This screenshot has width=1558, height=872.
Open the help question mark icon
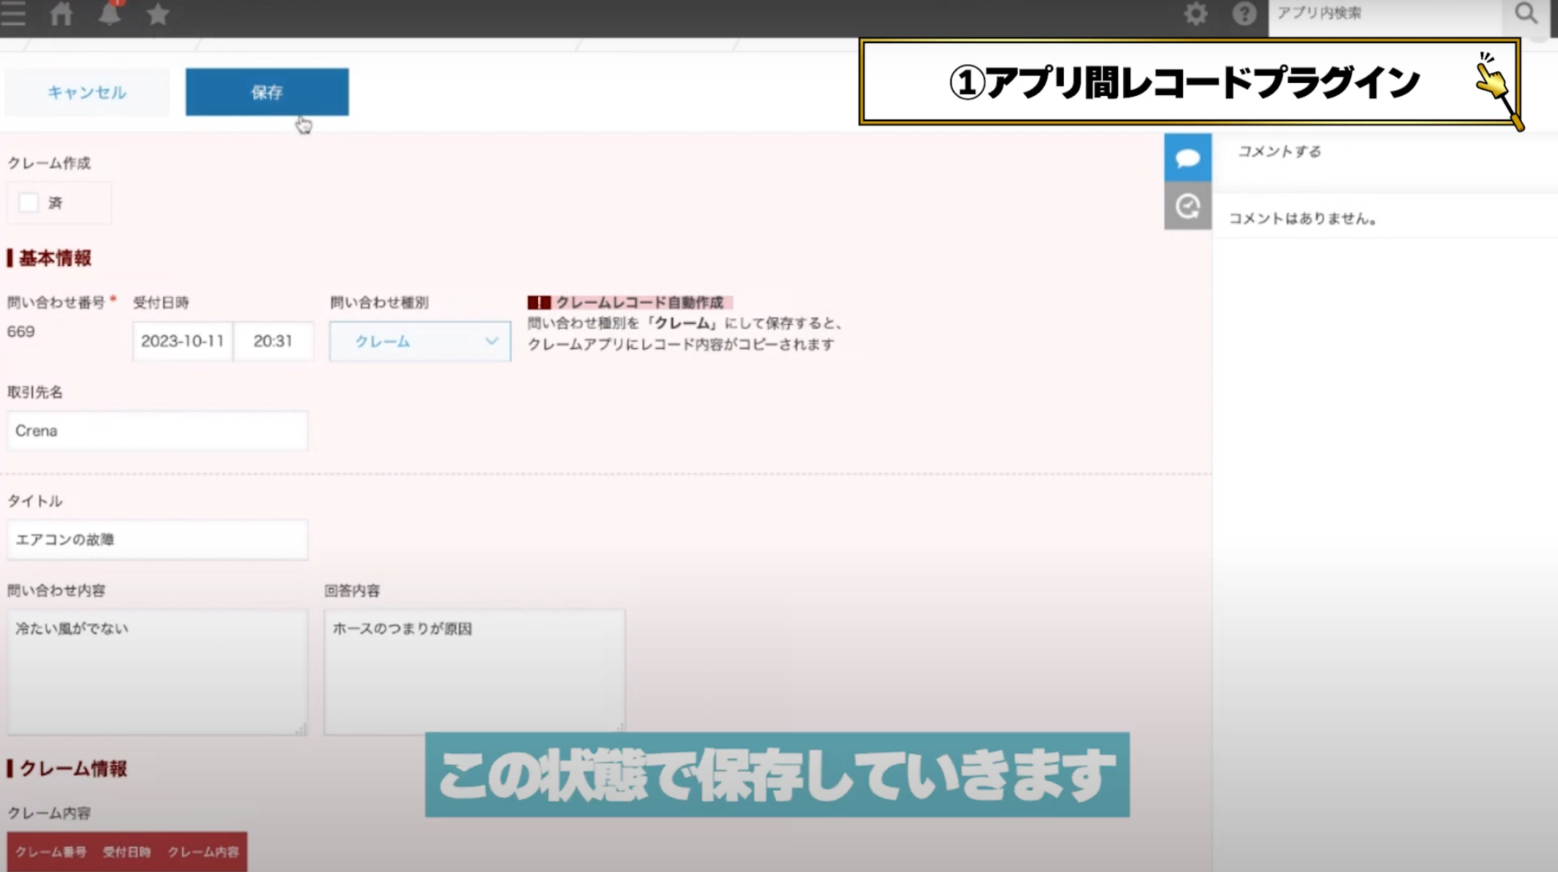[x=1244, y=14]
